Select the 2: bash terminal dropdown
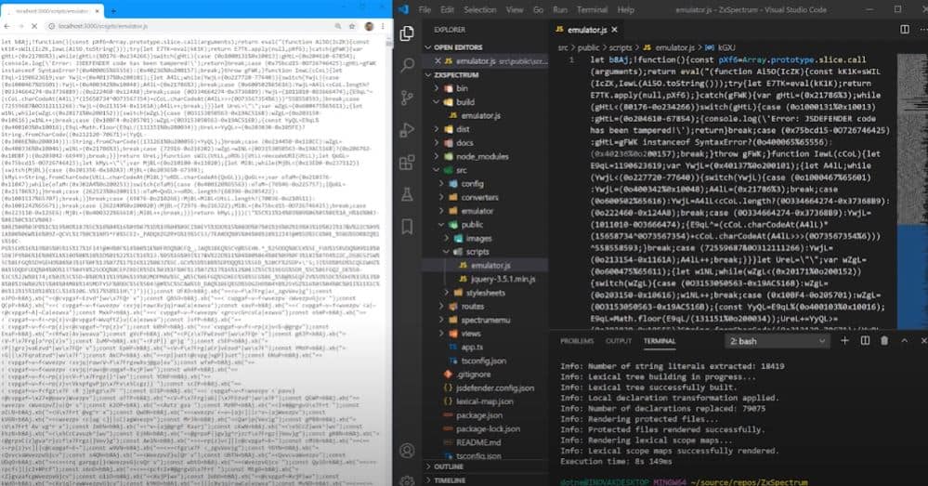928x486 pixels. click(777, 342)
